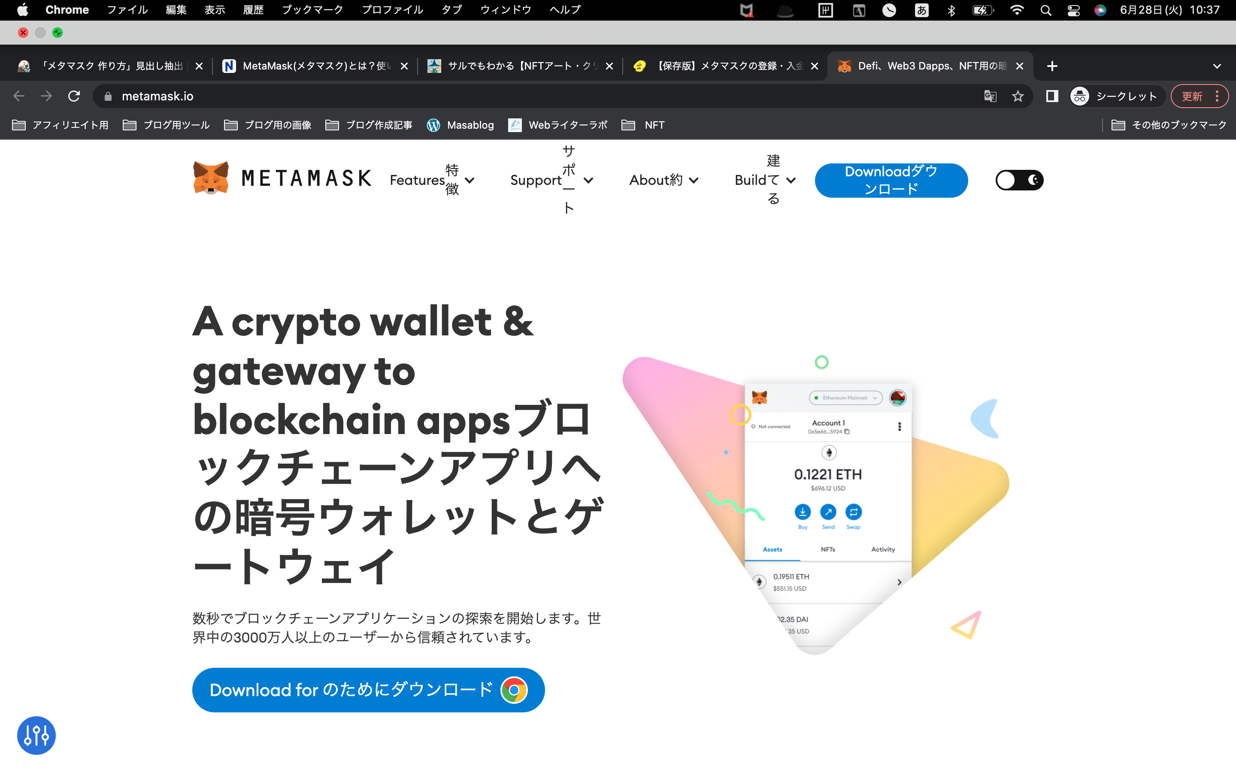Open Google Translate icon in address bar
1236x772 pixels.
click(990, 96)
